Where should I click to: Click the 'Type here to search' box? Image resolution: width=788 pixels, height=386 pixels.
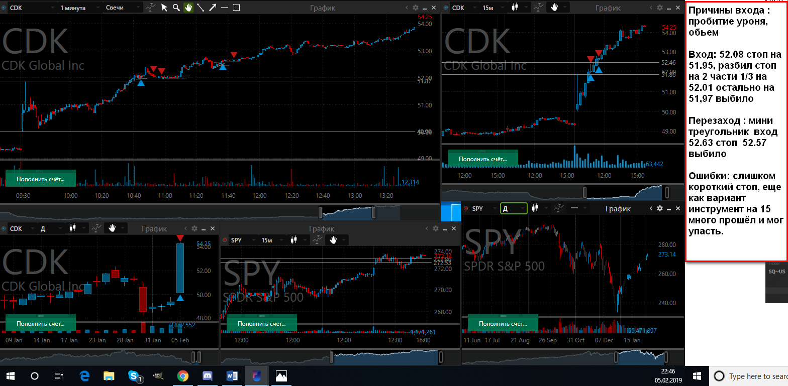click(x=748, y=376)
